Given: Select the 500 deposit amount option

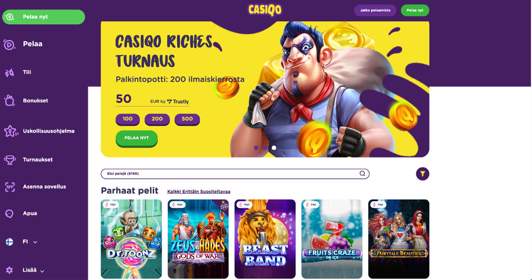Looking at the screenshot, I should (187, 119).
